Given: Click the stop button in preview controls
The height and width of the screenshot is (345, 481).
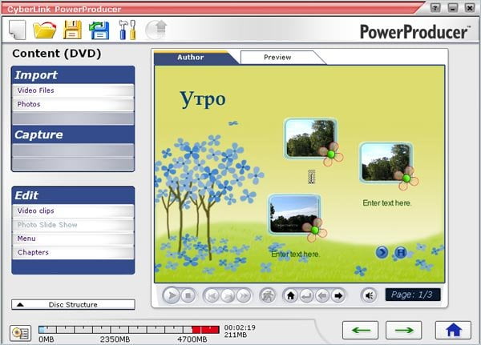Looking at the screenshot, I should pyautogui.click(x=188, y=295).
